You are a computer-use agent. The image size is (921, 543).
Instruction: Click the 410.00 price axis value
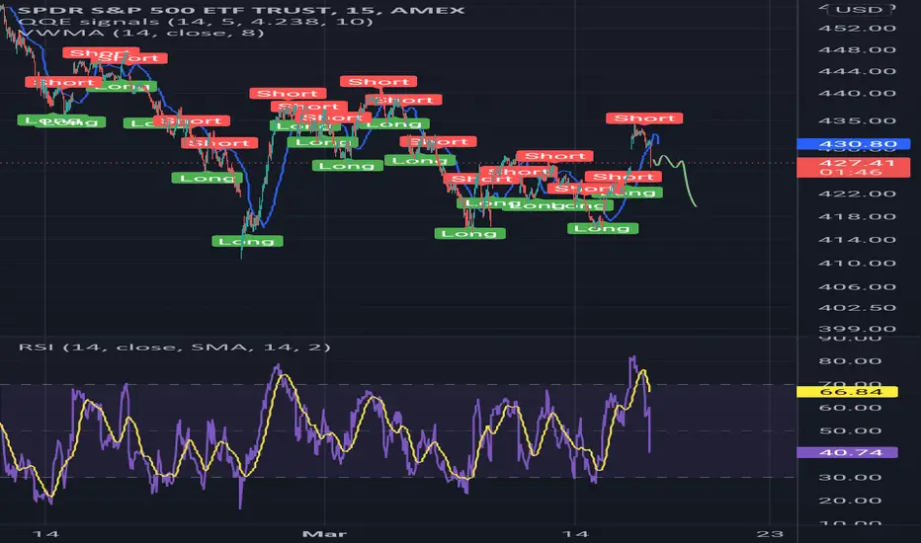[857, 264]
